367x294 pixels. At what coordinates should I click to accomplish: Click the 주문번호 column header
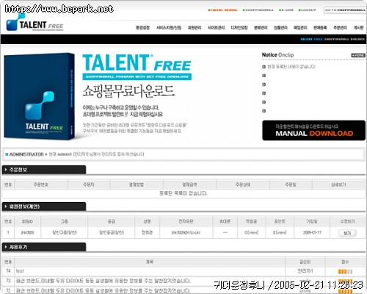pyautogui.click(x=41, y=184)
